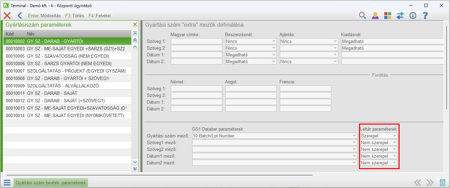Screen dimensions: 450x188
Task: Open the hamburger menu at bottom left
Action: tap(7, 183)
